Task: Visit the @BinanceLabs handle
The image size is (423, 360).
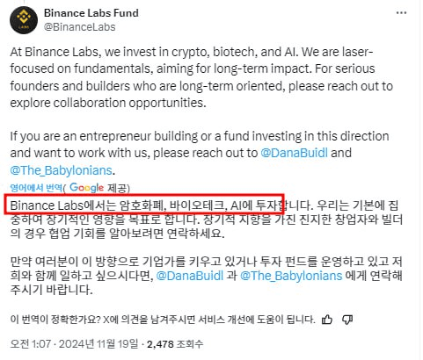Action: tap(79, 27)
